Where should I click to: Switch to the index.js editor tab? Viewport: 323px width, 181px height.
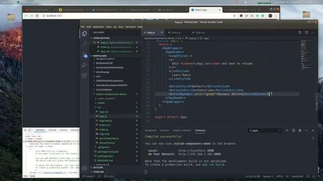[176, 32]
